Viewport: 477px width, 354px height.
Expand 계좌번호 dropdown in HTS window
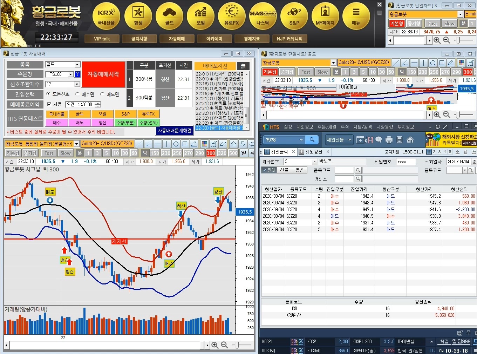point(314,161)
